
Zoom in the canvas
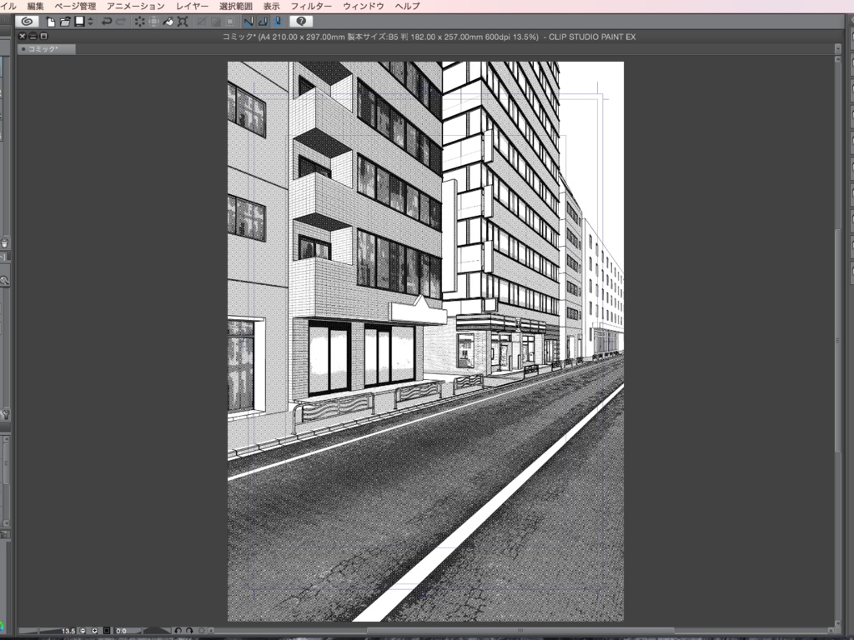tap(95, 631)
